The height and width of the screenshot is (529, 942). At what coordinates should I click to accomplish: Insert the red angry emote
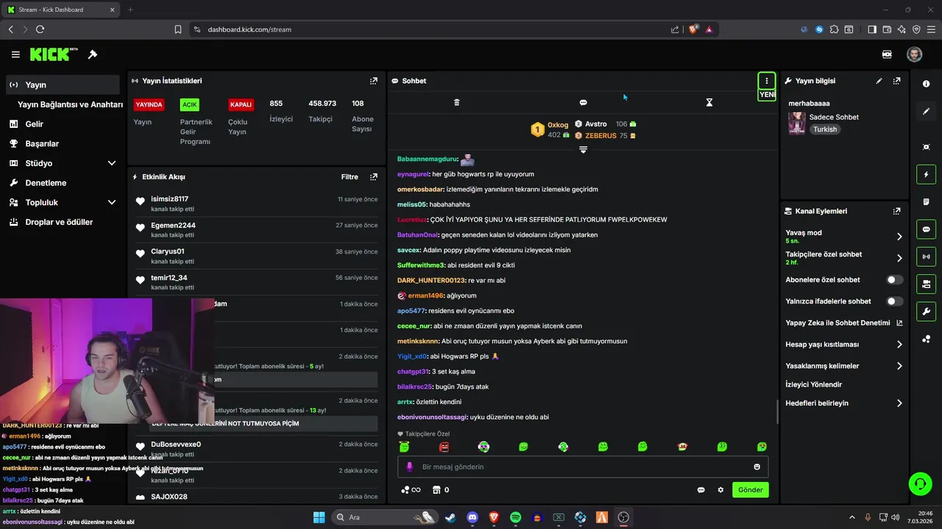444,447
